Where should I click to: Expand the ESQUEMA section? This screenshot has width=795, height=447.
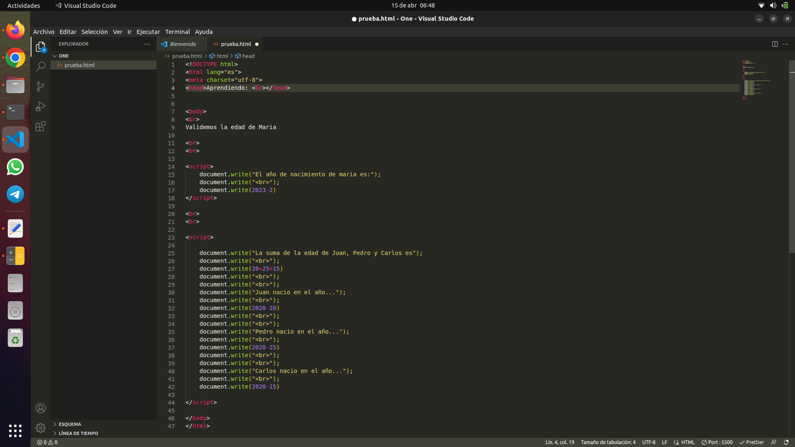coord(104,424)
